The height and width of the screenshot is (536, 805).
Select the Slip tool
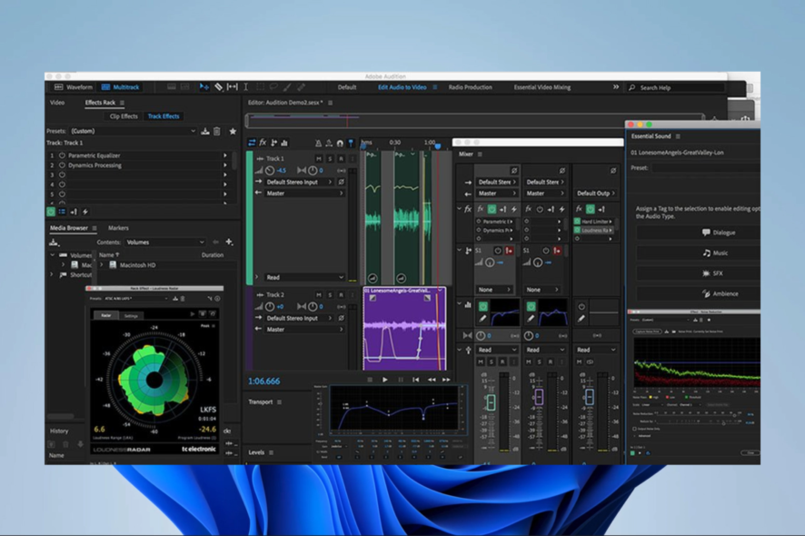tap(232, 87)
